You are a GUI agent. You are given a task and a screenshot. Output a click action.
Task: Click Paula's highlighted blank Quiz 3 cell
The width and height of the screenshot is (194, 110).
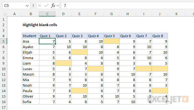[x=80, y=91]
